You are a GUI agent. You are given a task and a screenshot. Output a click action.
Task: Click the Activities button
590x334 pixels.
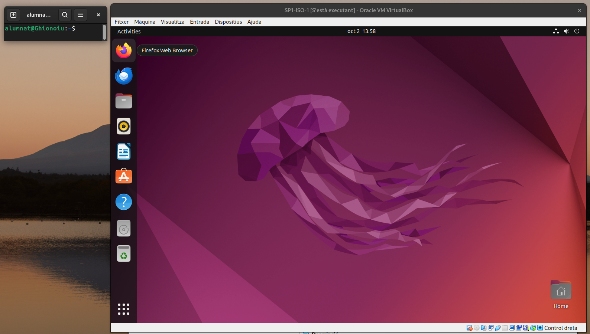point(129,32)
